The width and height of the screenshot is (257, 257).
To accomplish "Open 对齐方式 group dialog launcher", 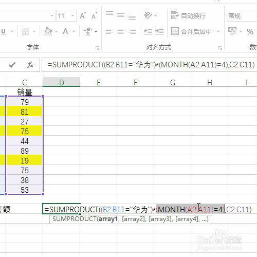I will (x=220, y=48).
